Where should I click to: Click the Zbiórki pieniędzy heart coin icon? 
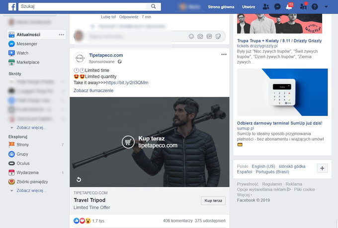[11, 182]
